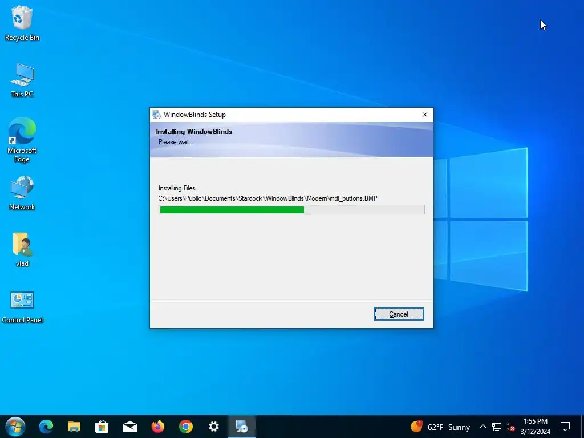Open the clock showing 1:55 PM
The image size is (584, 438).
point(535,427)
